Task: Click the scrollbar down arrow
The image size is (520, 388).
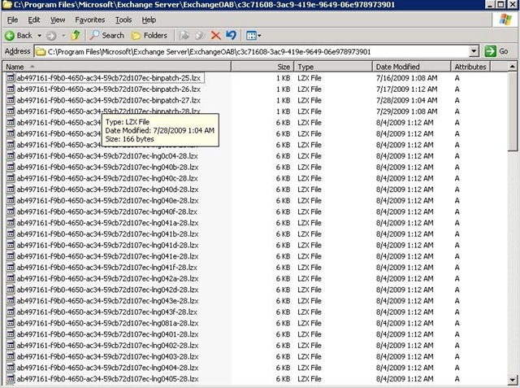Action: point(513,379)
